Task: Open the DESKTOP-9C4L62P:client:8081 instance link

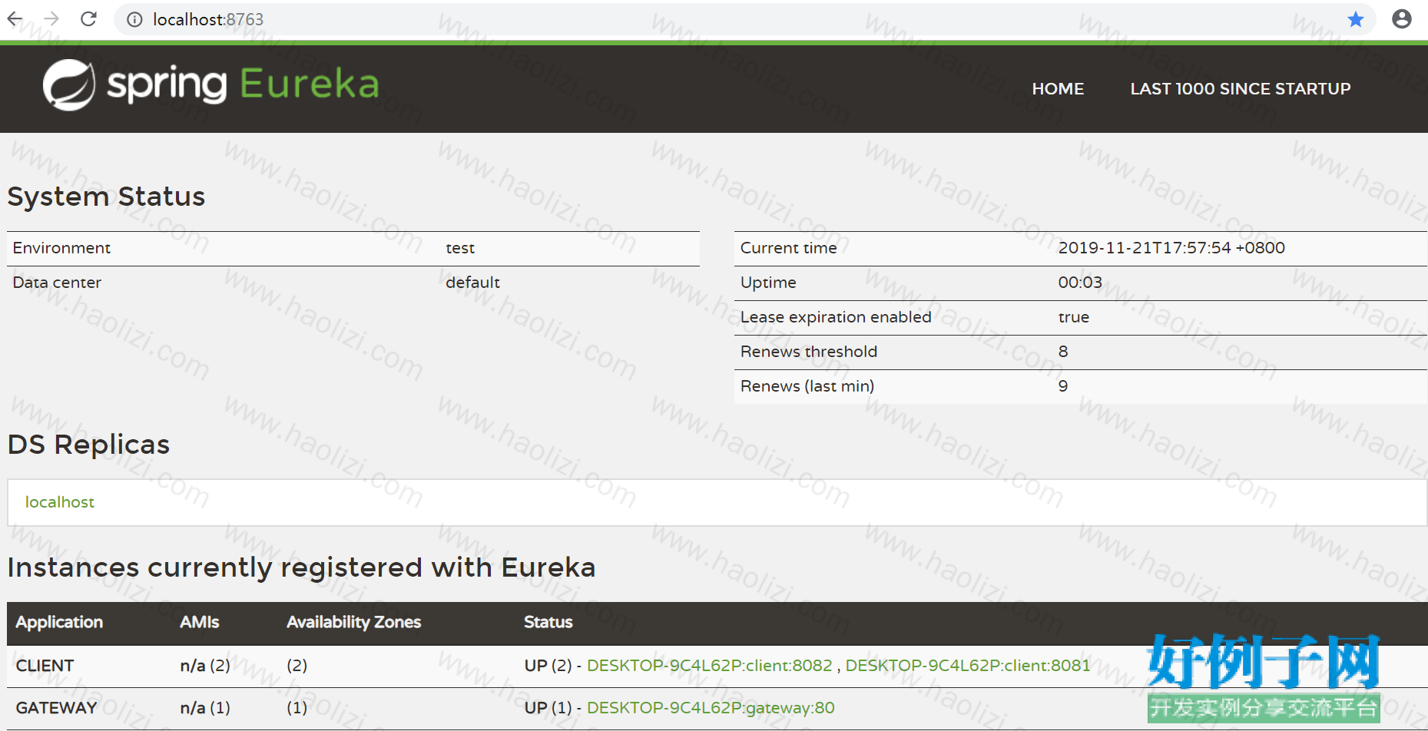Action: tap(968, 666)
